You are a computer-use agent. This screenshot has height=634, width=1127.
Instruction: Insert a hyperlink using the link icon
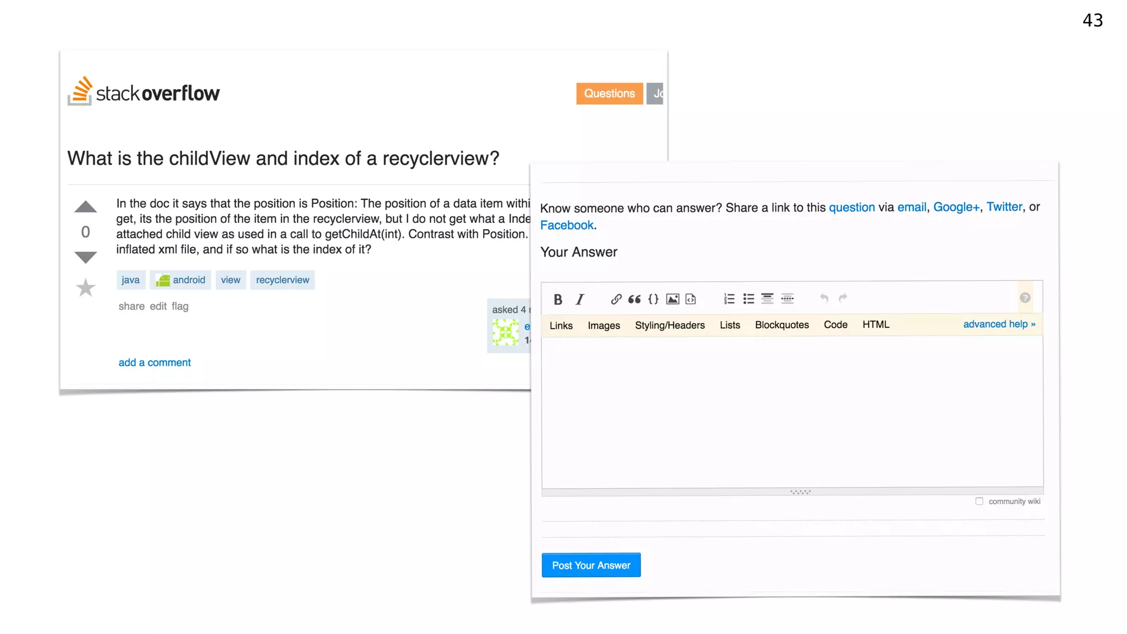[x=616, y=299]
